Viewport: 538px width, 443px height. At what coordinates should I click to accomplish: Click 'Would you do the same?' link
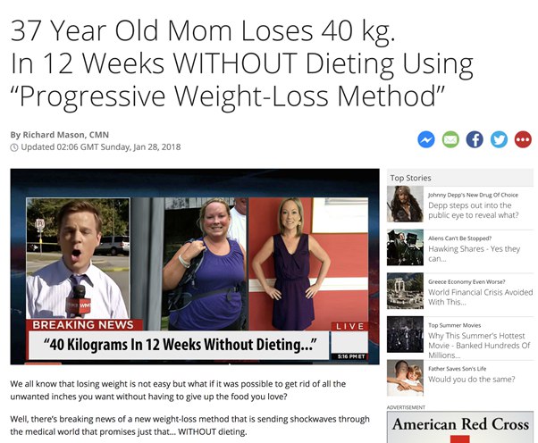[x=472, y=380]
